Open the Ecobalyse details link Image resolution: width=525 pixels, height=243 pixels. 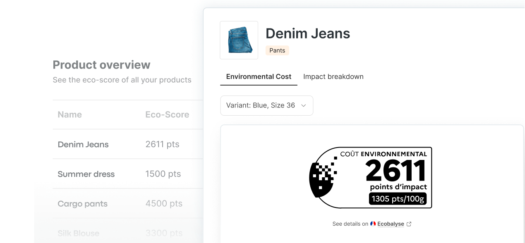pyautogui.click(x=391, y=224)
